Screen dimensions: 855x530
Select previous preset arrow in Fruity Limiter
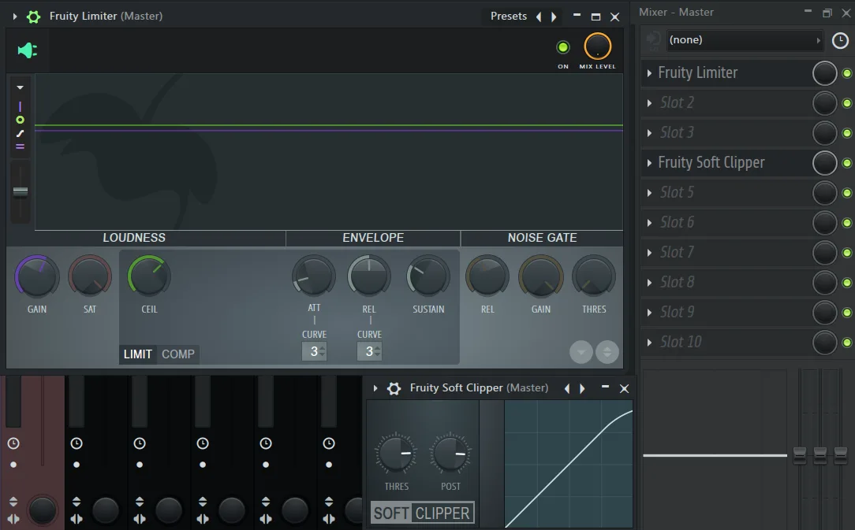(539, 17)
